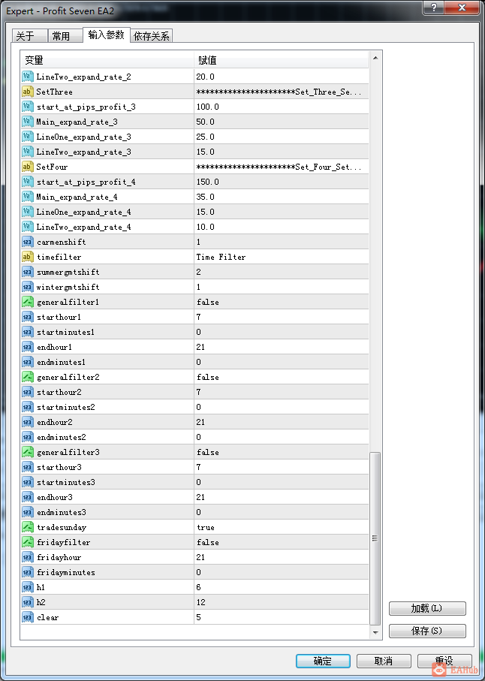Select the 输入参数 tab

click(x=107, y=35)
